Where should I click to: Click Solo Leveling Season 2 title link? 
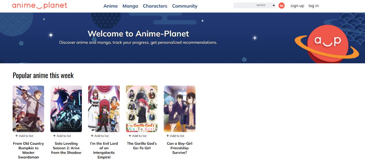(66, 148)
